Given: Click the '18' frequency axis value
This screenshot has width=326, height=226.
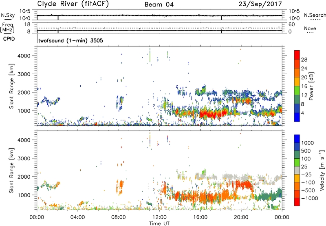Looking at the screenshot, I should [27, 24].
